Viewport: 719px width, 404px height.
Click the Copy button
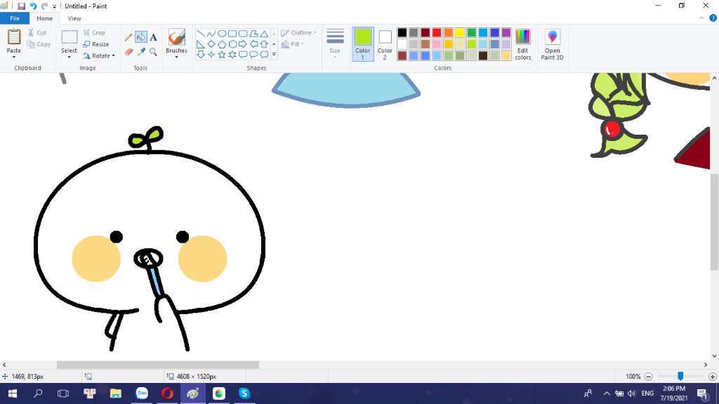pyautogui.click(x=39, y=44)
